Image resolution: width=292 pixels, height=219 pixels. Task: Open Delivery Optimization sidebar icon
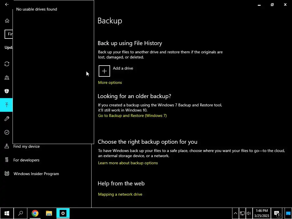click(7, 78)
